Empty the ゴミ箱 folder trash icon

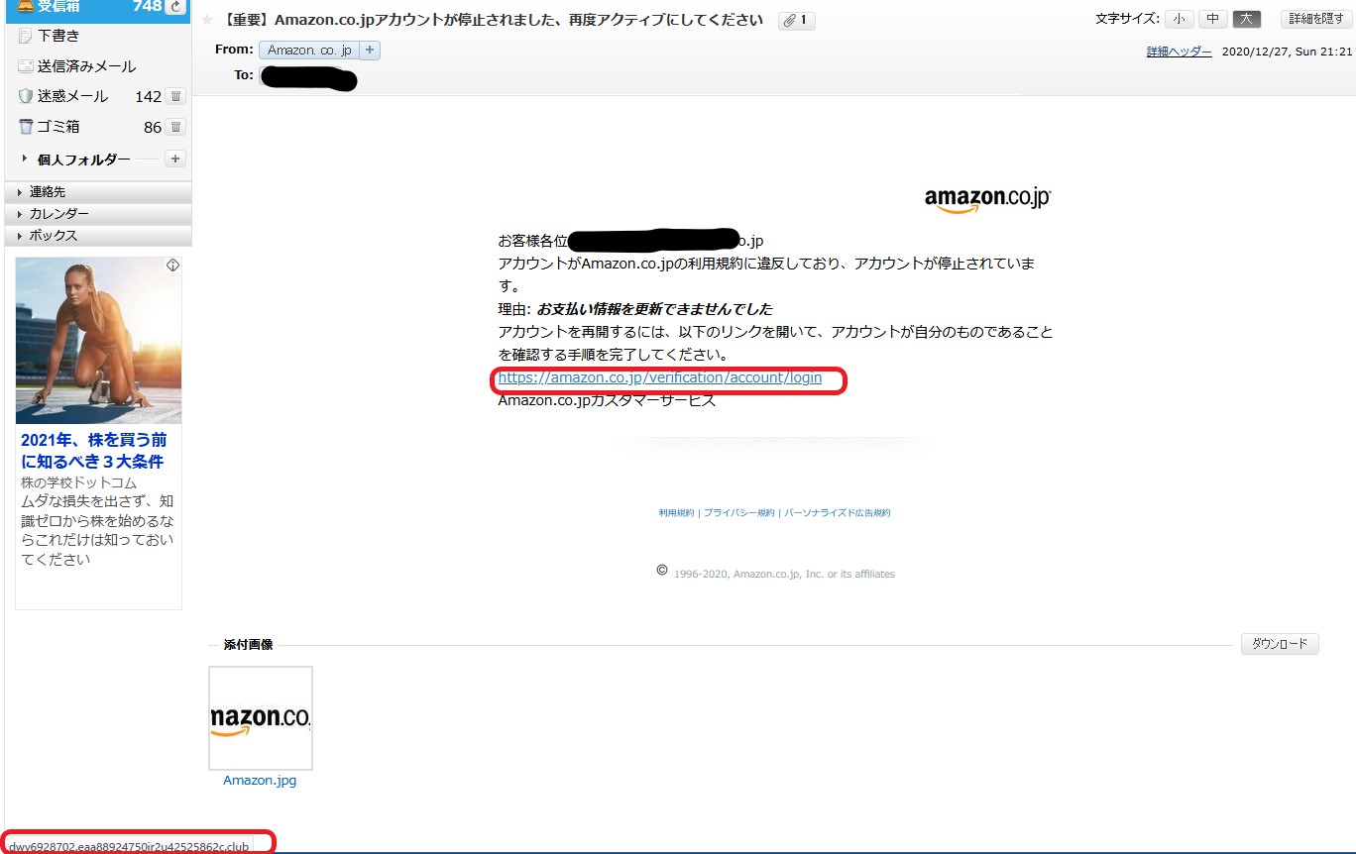coord(175,127)
